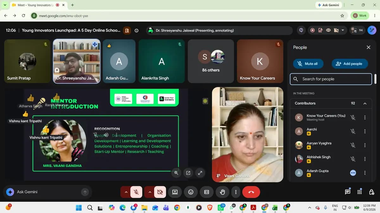380x213 pixels.
Task: Expand audio settings arrow beside microphone
Action: coord(126,192)
